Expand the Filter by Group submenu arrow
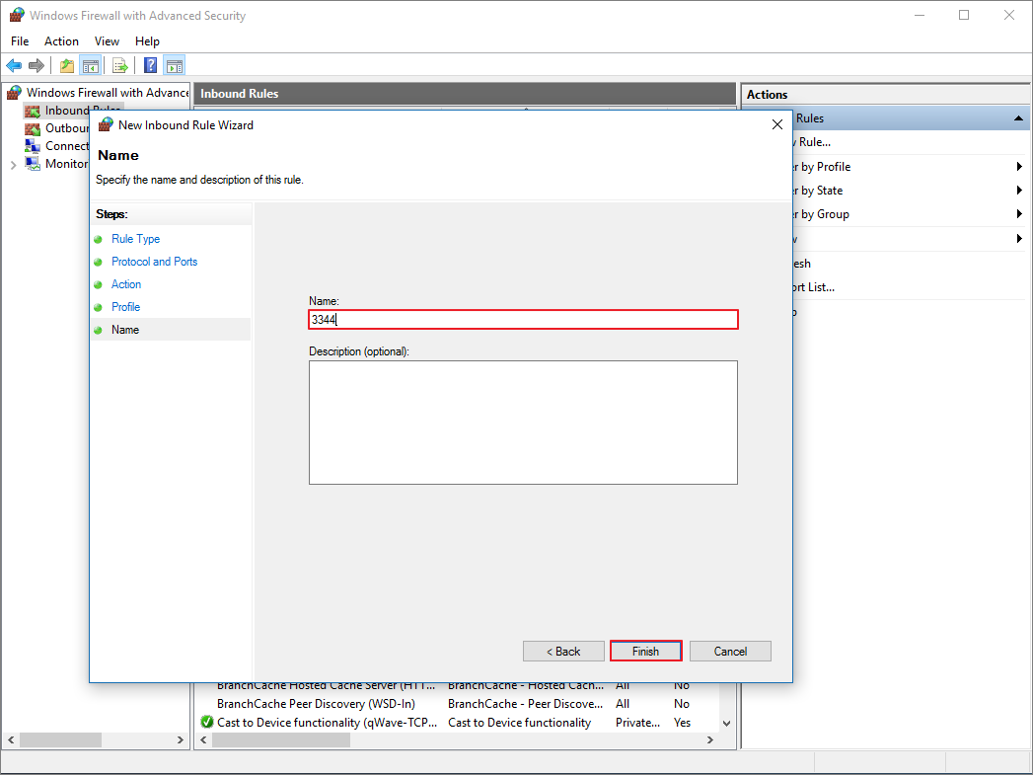 tap(1019, 214)
